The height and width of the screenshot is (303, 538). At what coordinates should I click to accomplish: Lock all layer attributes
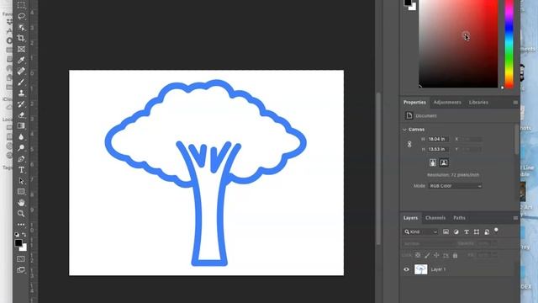click(455, 255)
